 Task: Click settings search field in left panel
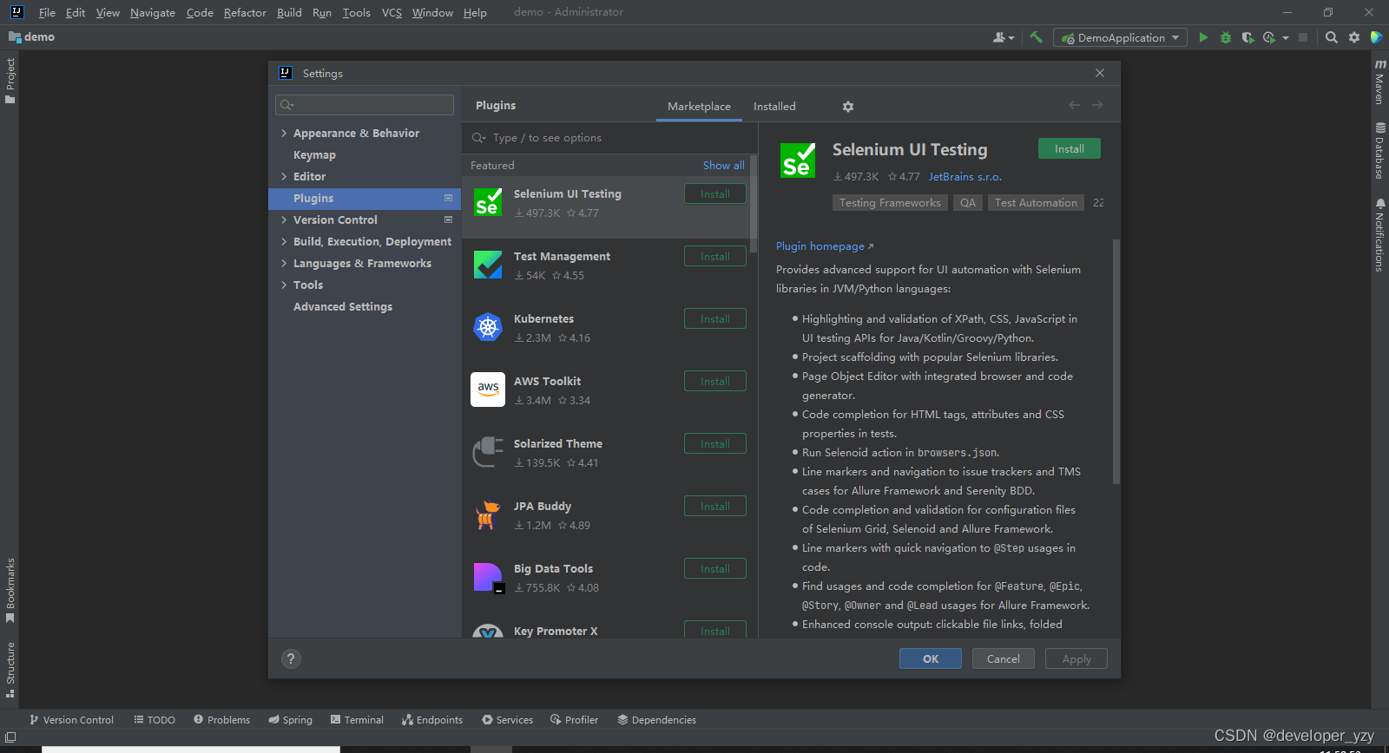tap(365, 105)
